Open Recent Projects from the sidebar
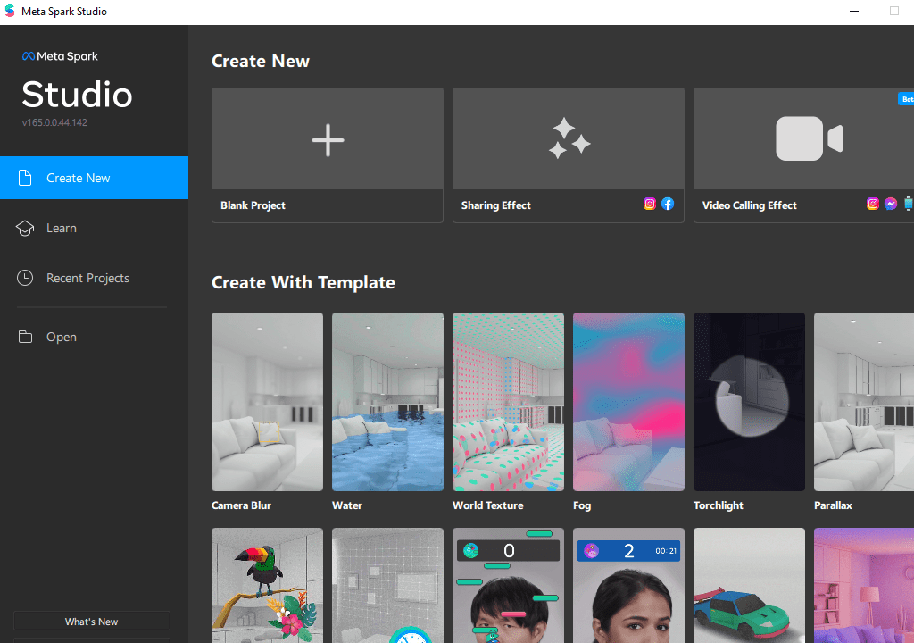The width and height of the screenshot is (914, 643). click(x=87, y=278)
